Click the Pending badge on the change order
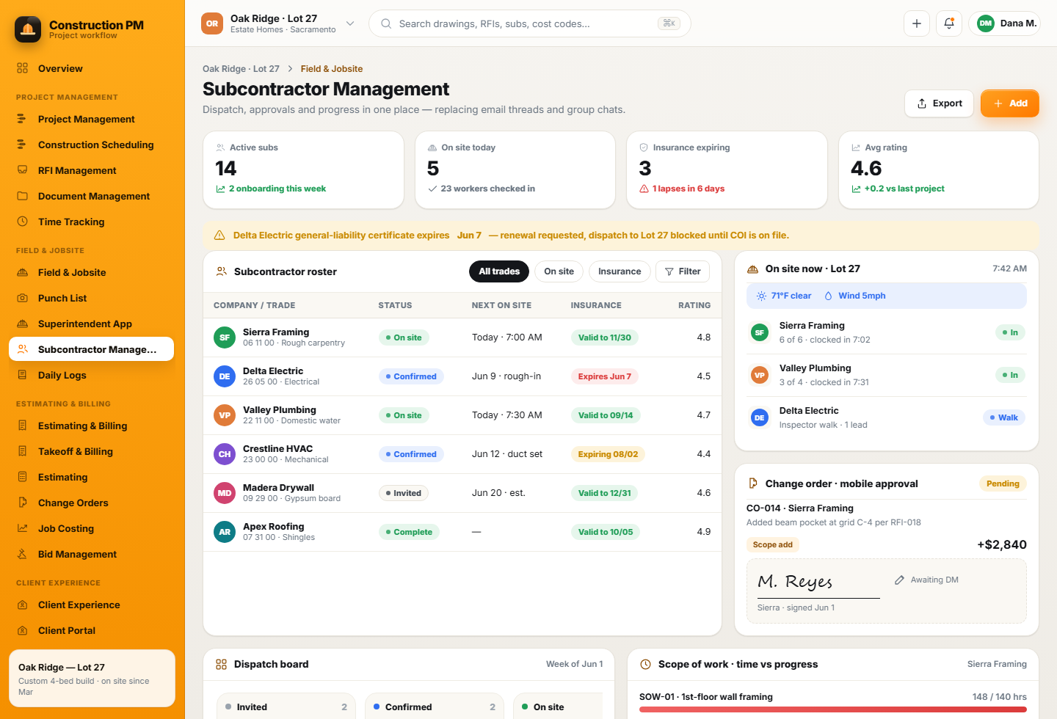This screenshot has height=719, width=1057. 1003,484
